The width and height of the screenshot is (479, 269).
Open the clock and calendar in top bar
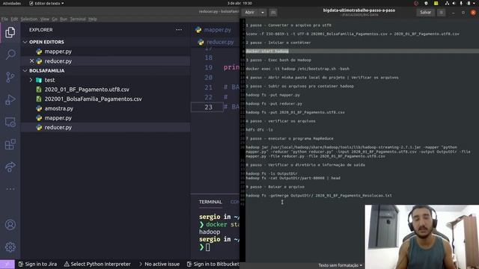click(x=239, y=3)
